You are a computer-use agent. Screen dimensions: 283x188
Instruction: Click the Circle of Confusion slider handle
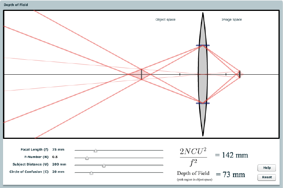point(91,173)
